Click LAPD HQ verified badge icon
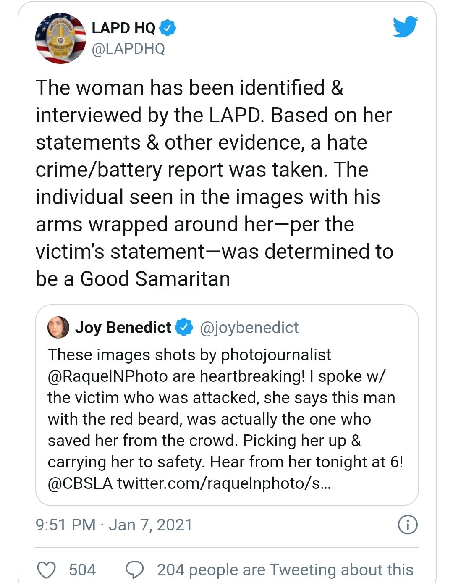 pos(167,28)
